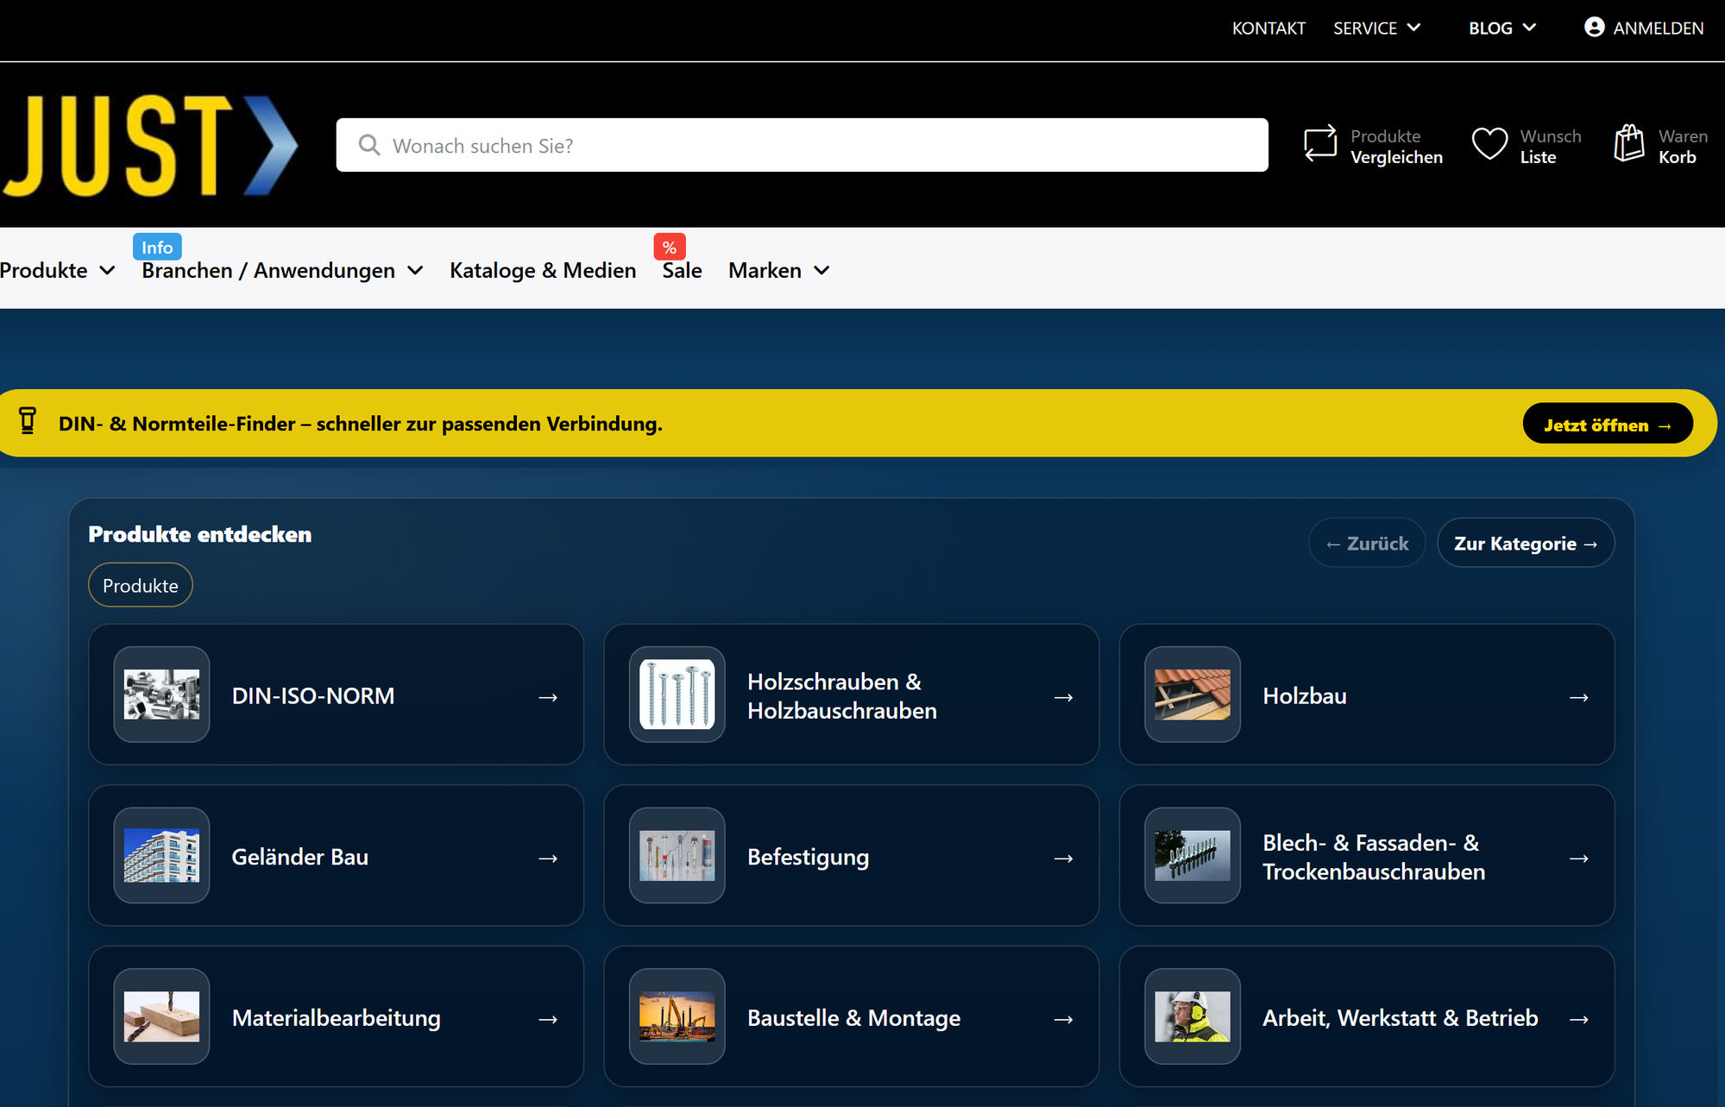The image size is (1725, 1107).
Task: Click arrow on DIN-ISO-NORM card
Action: pos(548,697)
